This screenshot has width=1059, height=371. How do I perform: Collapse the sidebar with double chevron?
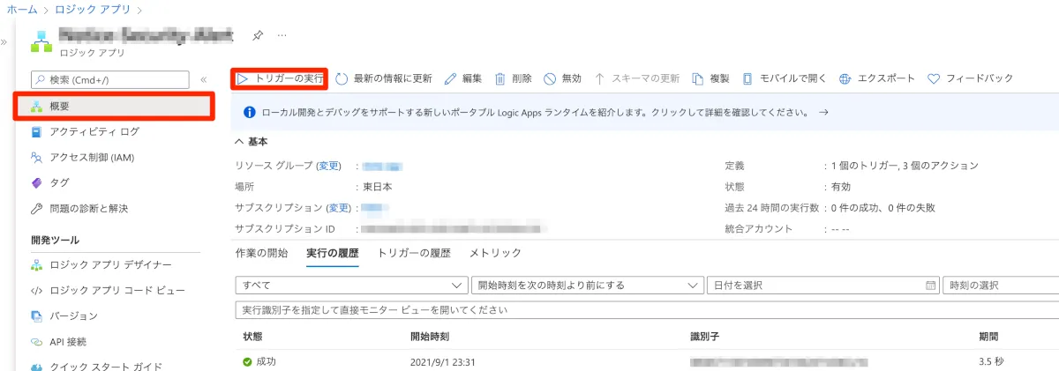pyautogui.click(x=204, y=79)
